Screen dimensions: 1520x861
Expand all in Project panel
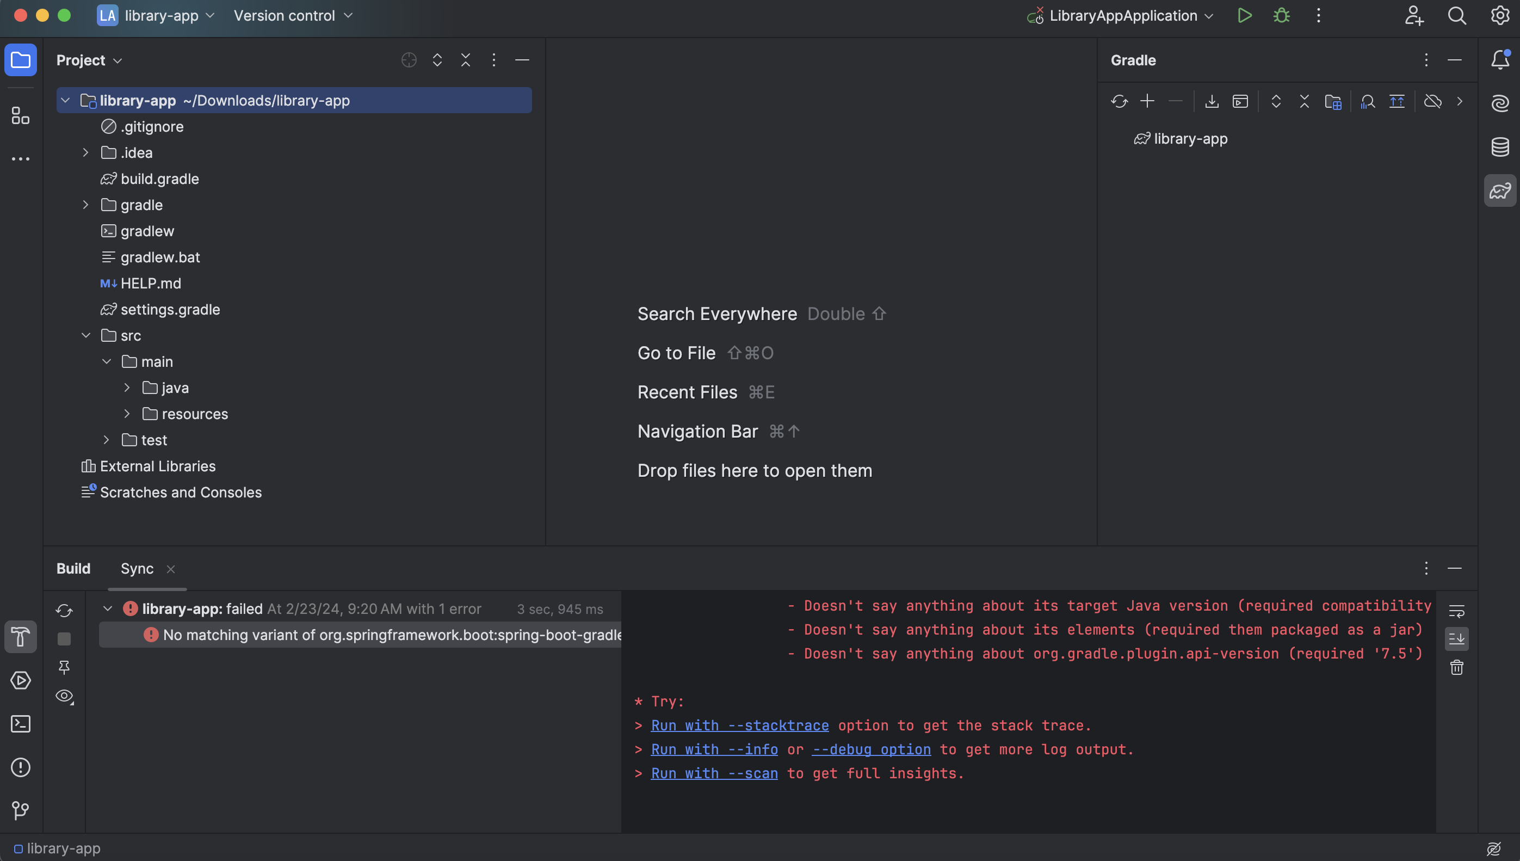click(x=437, y=60)
